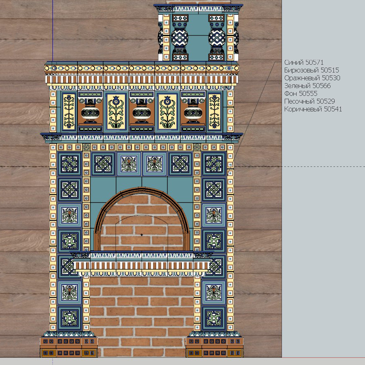Select the 'Оражневый 50530' color label
Screen dimensions: 365x365
(x=312, y=78)
